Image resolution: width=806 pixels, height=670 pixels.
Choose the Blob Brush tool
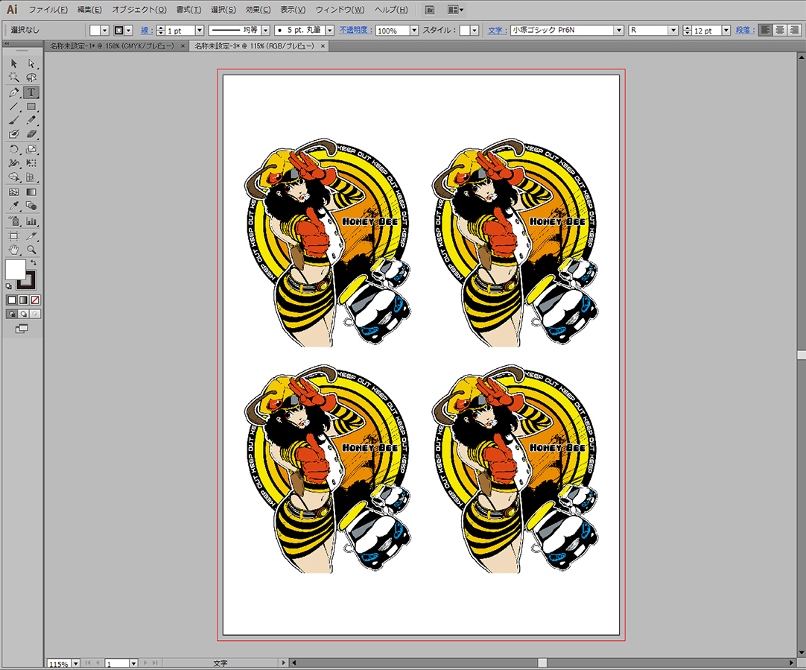(x=14, y=134)
